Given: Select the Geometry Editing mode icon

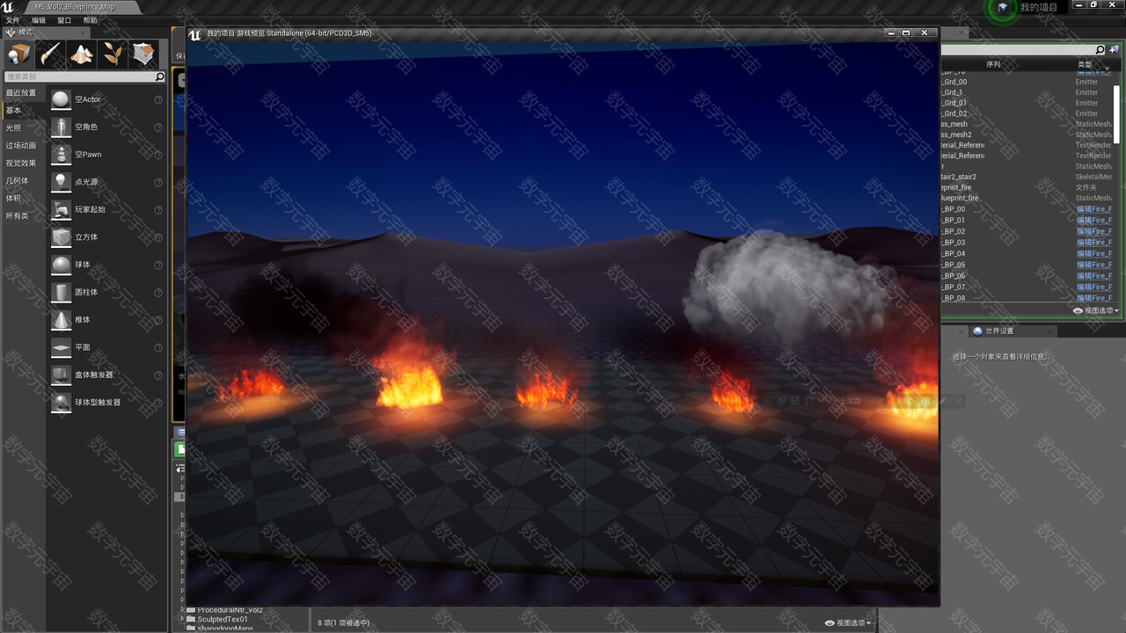Looking at the screenshot, I should (x=143, y=55).
